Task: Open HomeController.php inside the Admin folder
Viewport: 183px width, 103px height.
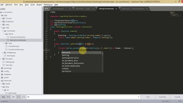Action: 17,37
